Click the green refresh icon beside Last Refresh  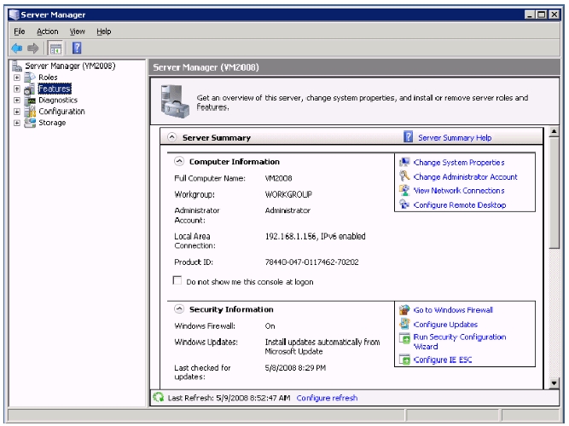pyautogui.click(x=158, y=397)
